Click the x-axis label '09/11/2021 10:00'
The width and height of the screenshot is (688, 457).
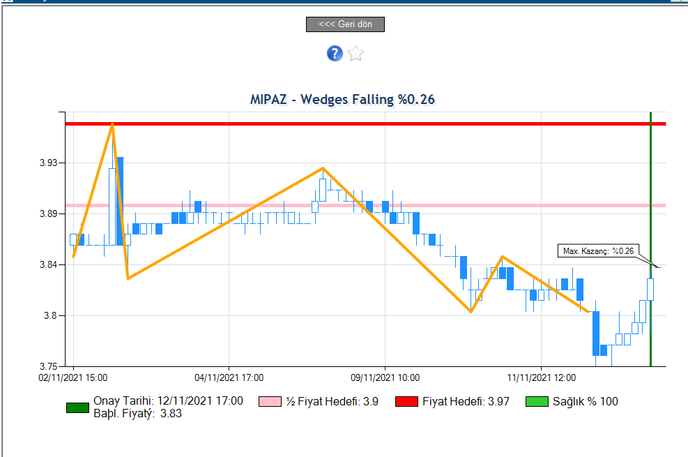pyautogui.click(x=385, y=377)
